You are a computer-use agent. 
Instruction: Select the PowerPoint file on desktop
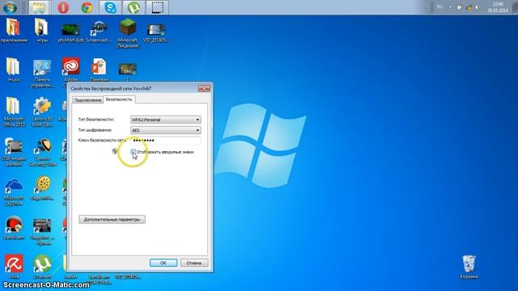[x=99, y=70]
